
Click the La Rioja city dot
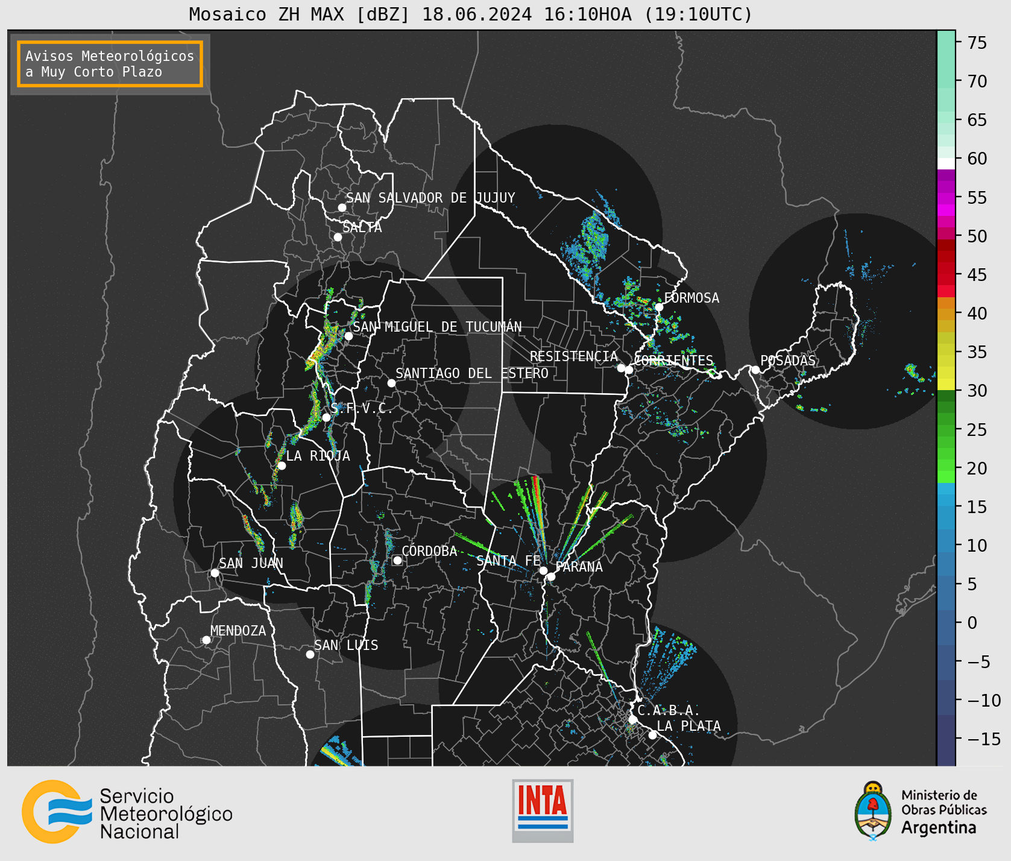(282, 465)
